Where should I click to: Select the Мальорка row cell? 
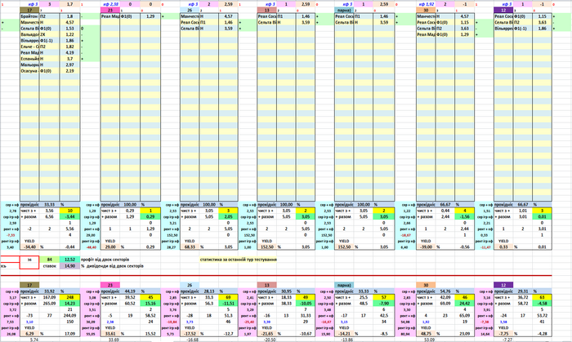pos(29,64)
